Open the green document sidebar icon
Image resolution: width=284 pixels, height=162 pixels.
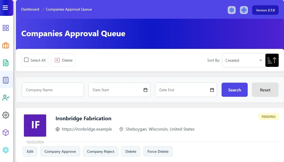[x=6, y=63]
